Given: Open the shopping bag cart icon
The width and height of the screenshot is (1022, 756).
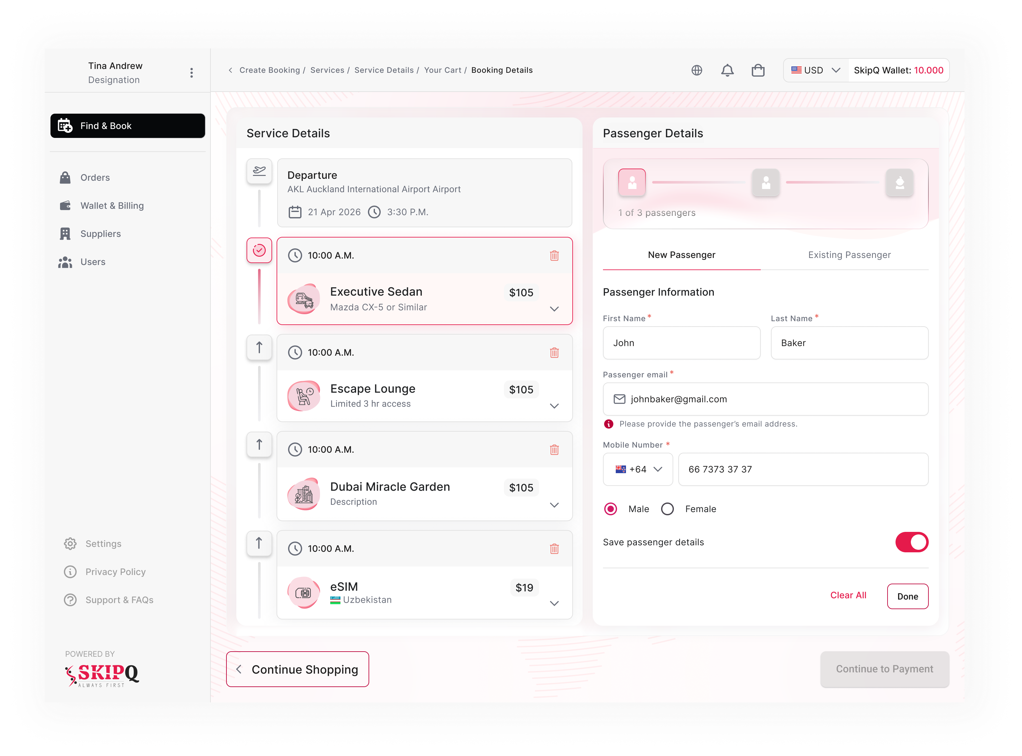Looking at the screenshot, I should point(758,70).
